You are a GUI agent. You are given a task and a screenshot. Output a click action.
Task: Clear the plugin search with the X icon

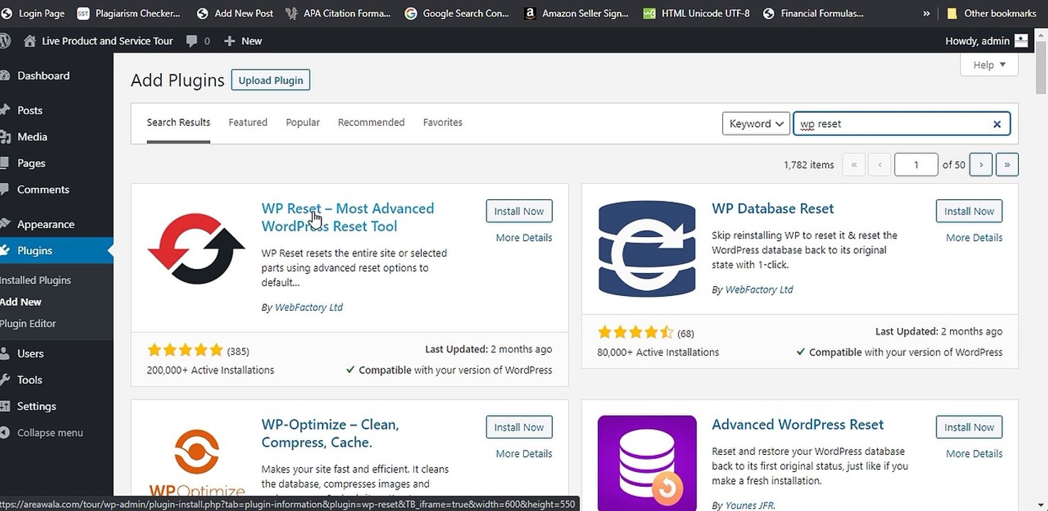tap(997, 124)
